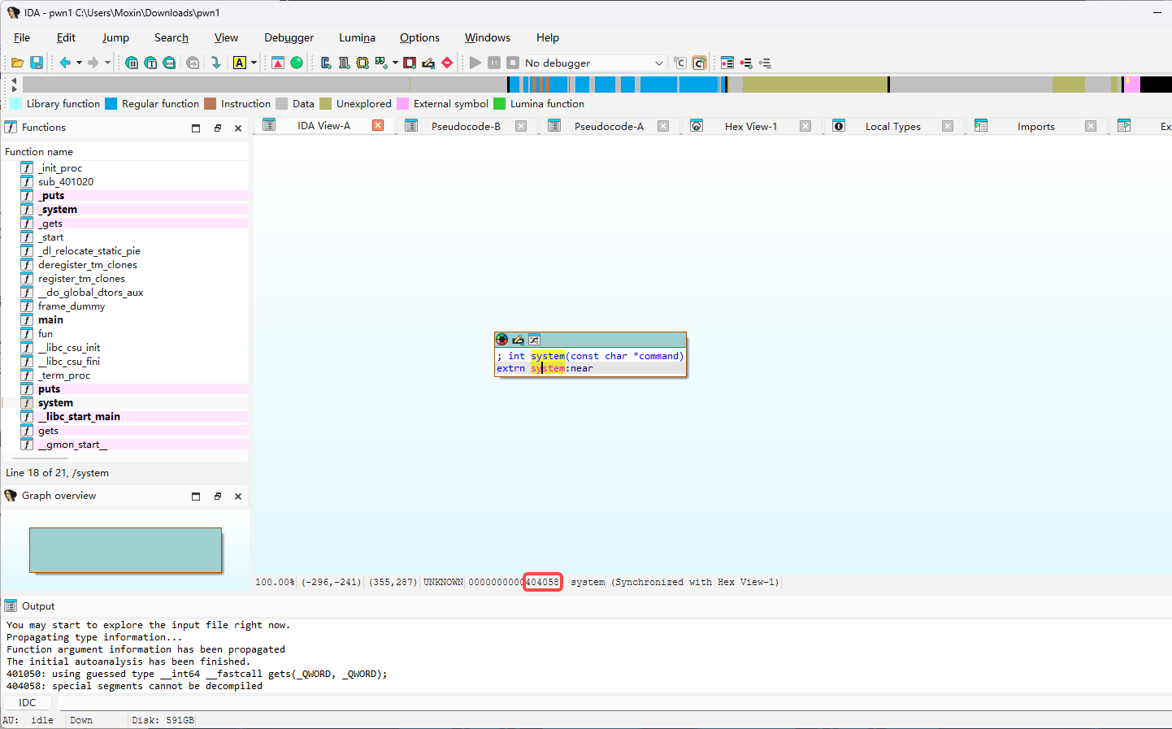
Task: Click the start debugger play button
Action: tap(475, 63)
